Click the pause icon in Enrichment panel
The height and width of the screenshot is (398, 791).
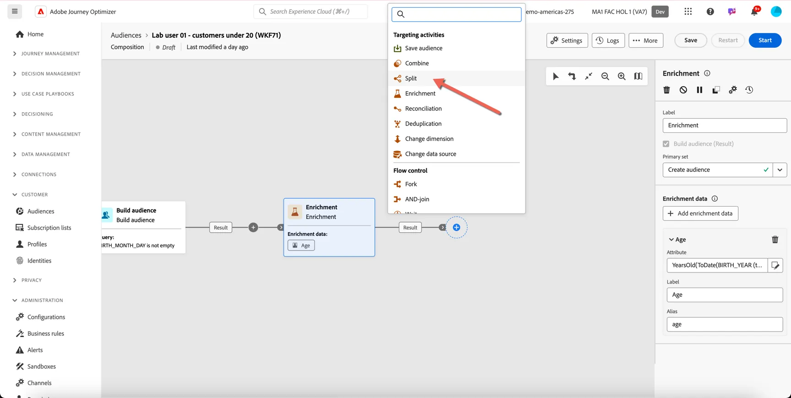tap(700, 90)
